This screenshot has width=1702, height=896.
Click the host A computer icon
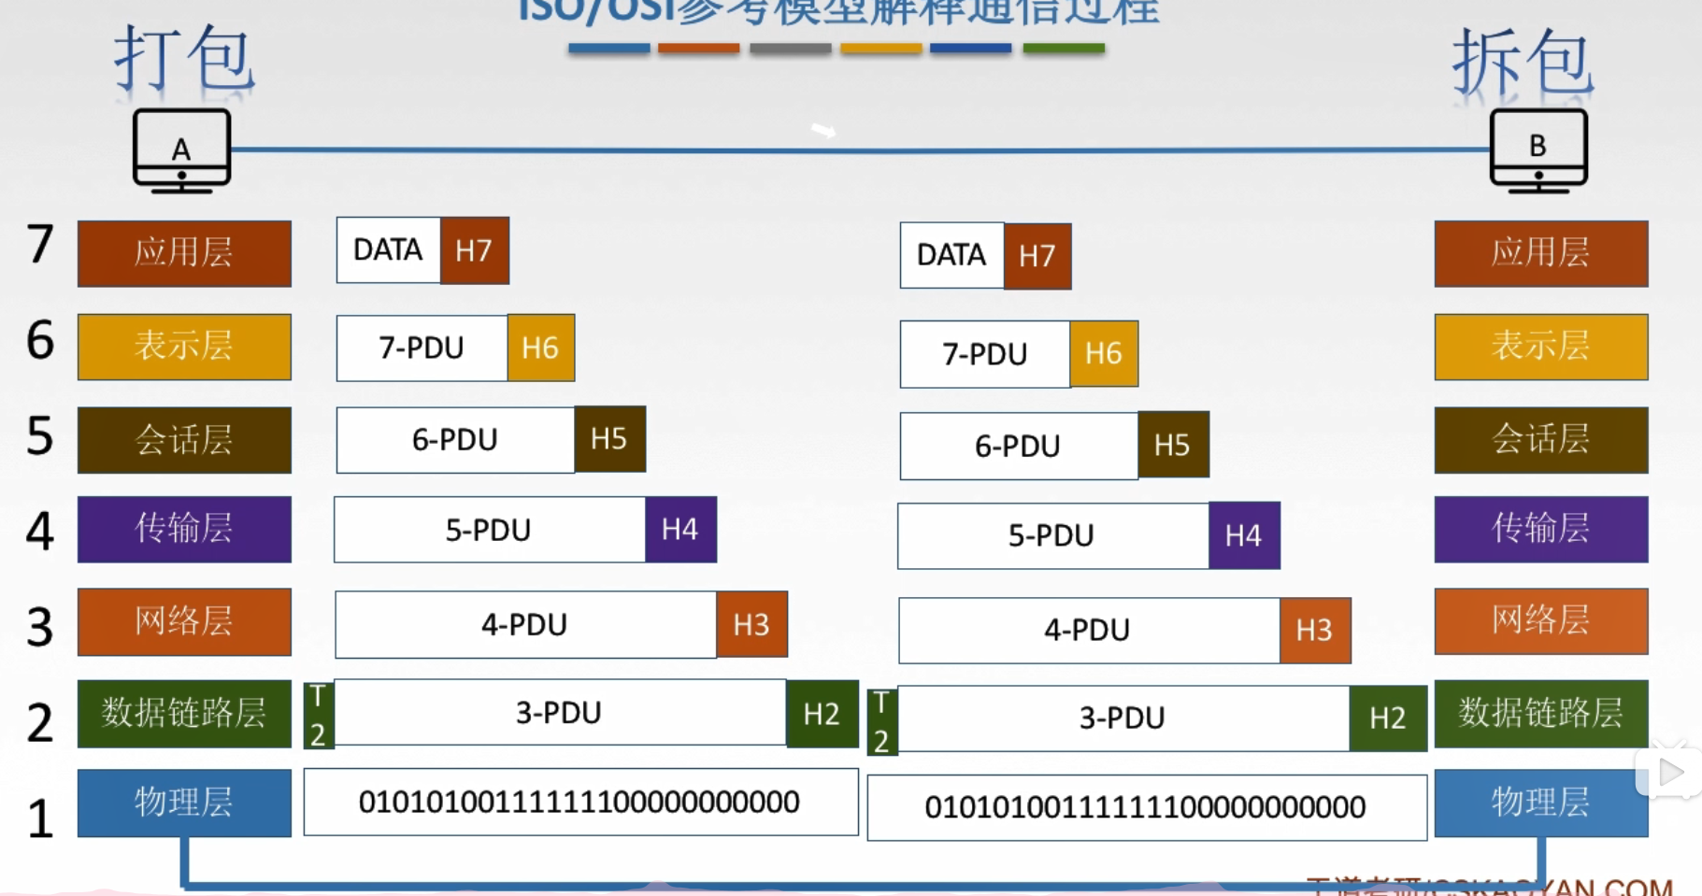[182, 150]
